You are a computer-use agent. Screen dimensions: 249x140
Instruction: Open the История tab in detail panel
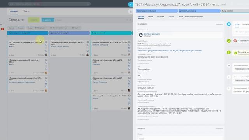tap(161, 16)
